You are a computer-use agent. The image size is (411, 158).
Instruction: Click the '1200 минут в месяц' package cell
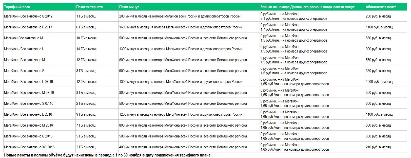click(x=189, y=114)
